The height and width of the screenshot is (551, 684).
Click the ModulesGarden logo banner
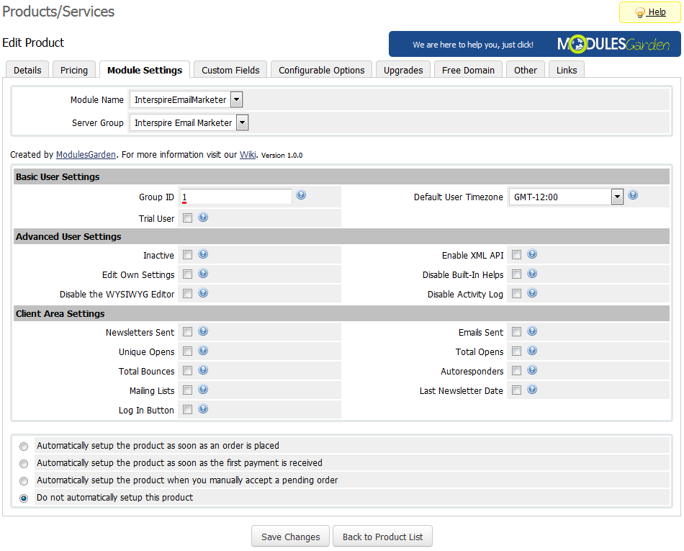pos(534,44)
